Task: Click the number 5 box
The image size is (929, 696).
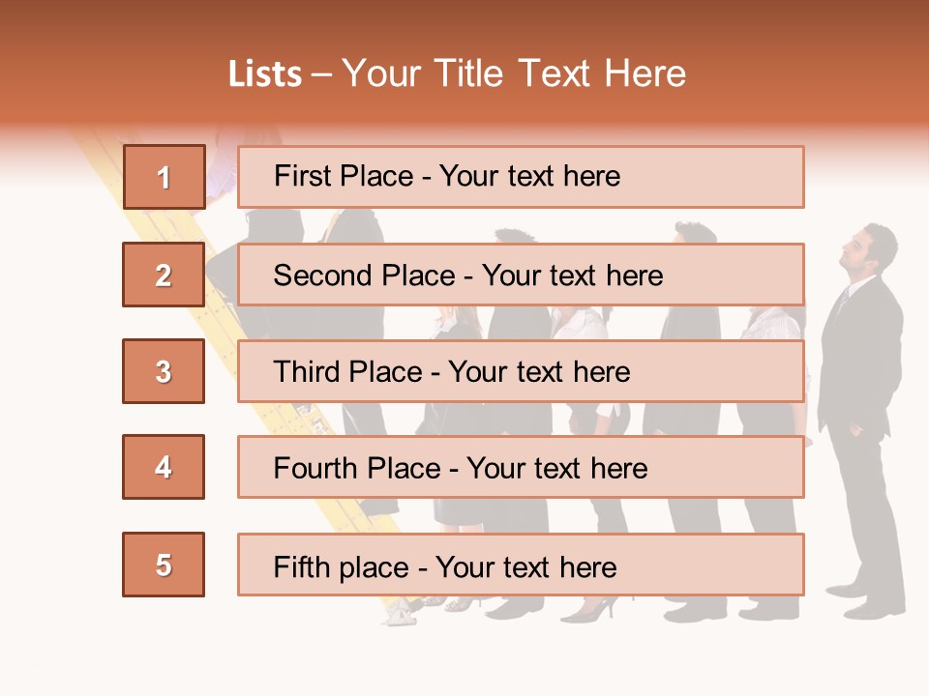Action: pos(164,565)
